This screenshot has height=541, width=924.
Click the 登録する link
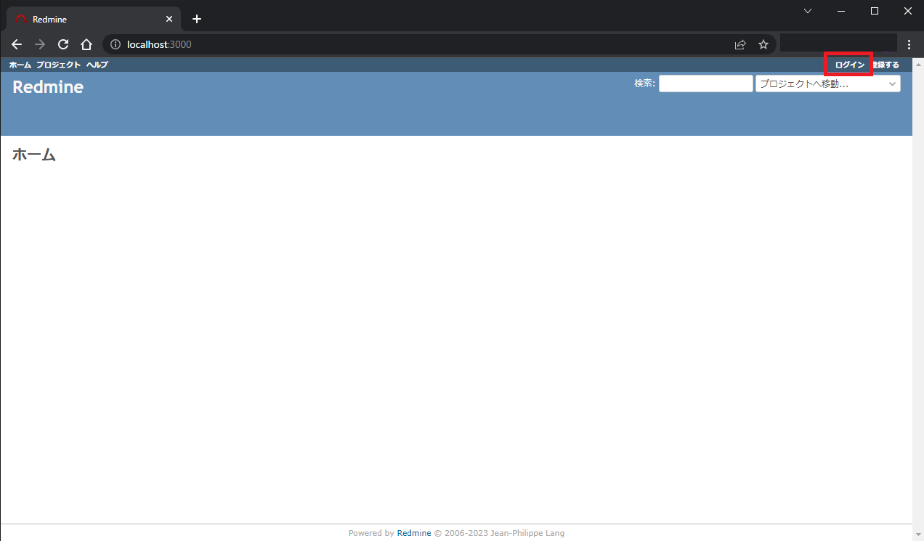tap(885, 64)
